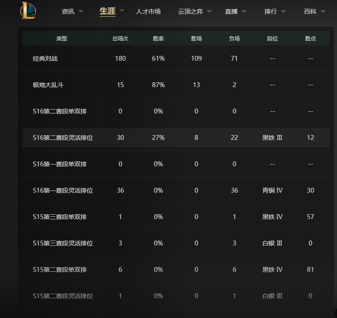Click the 负场 column header
337x318 pixels.
point(234,39)
